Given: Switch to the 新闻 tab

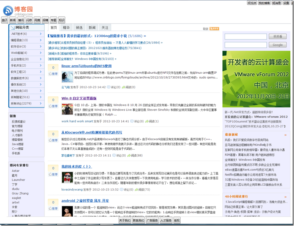Looking at the screenshot, I should pos(92,28).
